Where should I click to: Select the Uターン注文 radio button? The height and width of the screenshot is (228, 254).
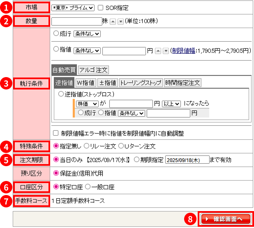(x=121, y=146)
